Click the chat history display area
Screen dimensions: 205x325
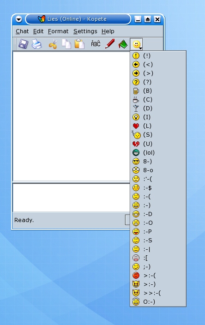coord(71,116)
